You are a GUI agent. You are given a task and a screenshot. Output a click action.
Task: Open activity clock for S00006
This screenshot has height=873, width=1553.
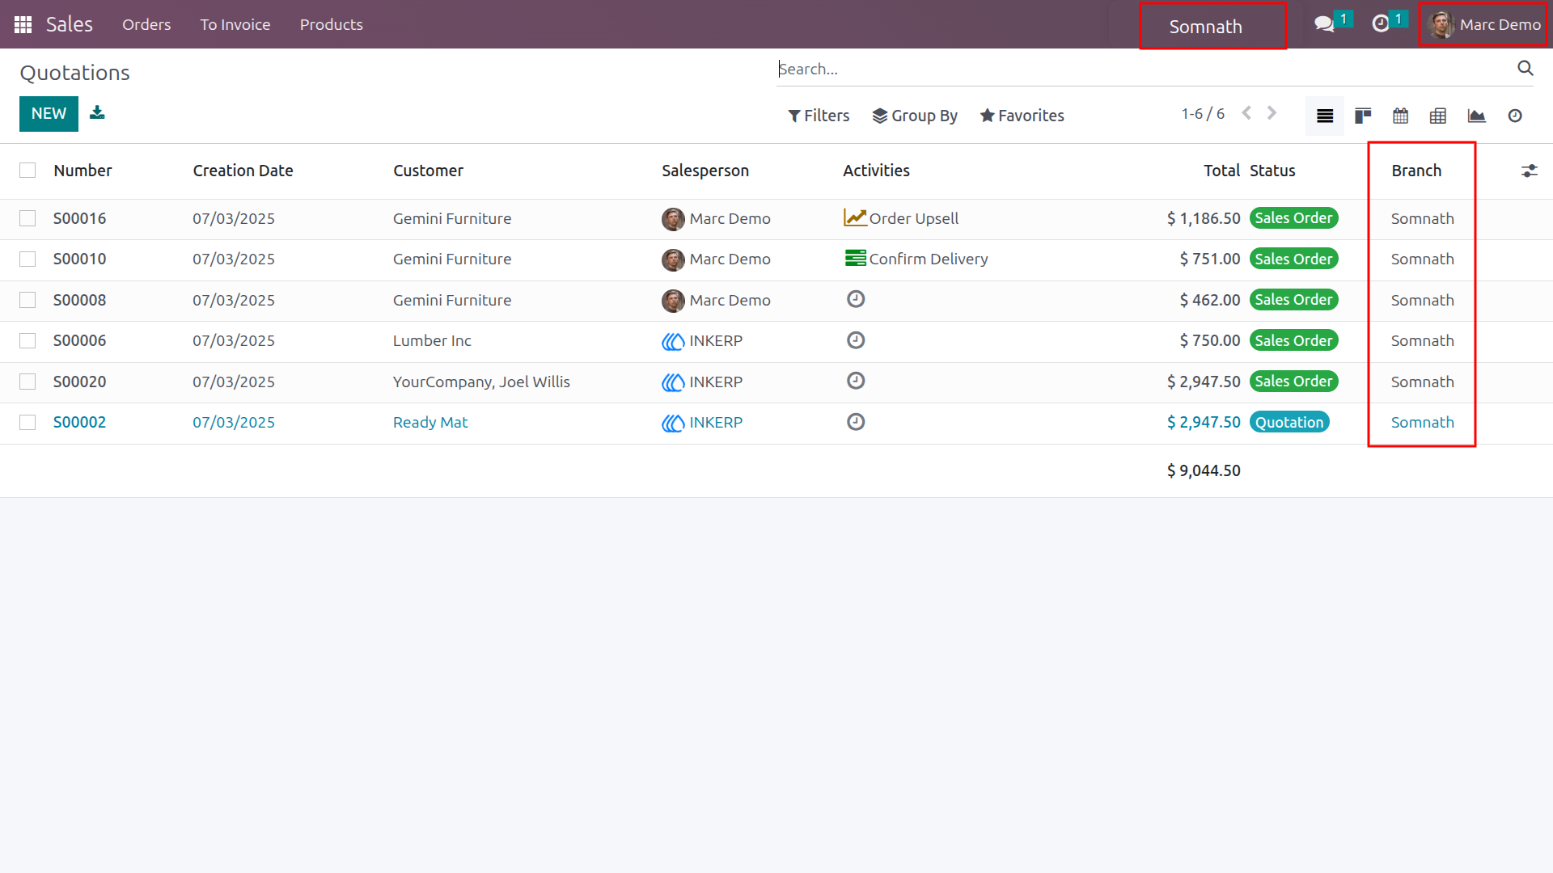(856, 340)
